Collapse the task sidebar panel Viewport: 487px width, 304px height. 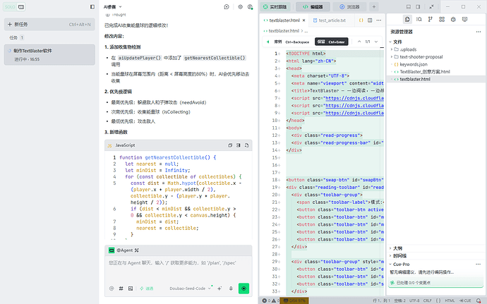point(92,7)
